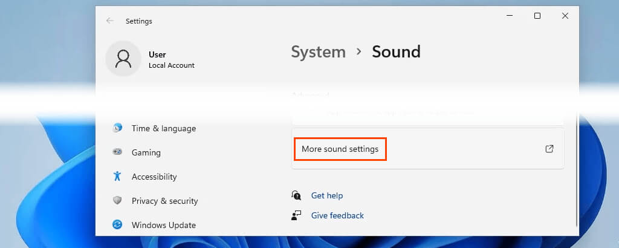
Task: Maximize the Settings window
Action: coord(537,16)
